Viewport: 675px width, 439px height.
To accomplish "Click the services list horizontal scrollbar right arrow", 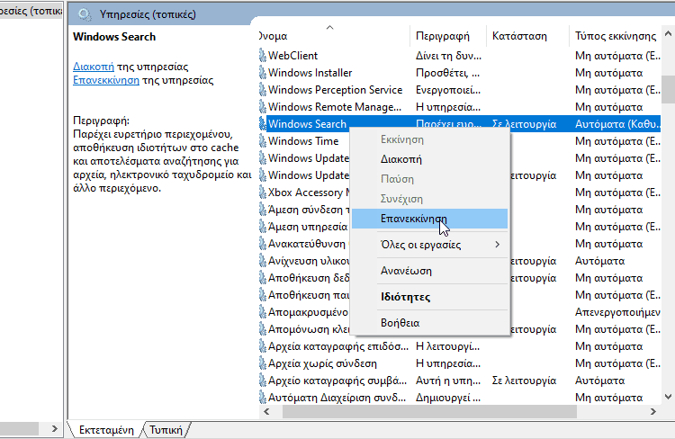I will pos(653,412).
